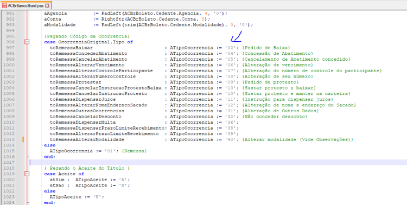Click line number 1013 in the margin

9,139
